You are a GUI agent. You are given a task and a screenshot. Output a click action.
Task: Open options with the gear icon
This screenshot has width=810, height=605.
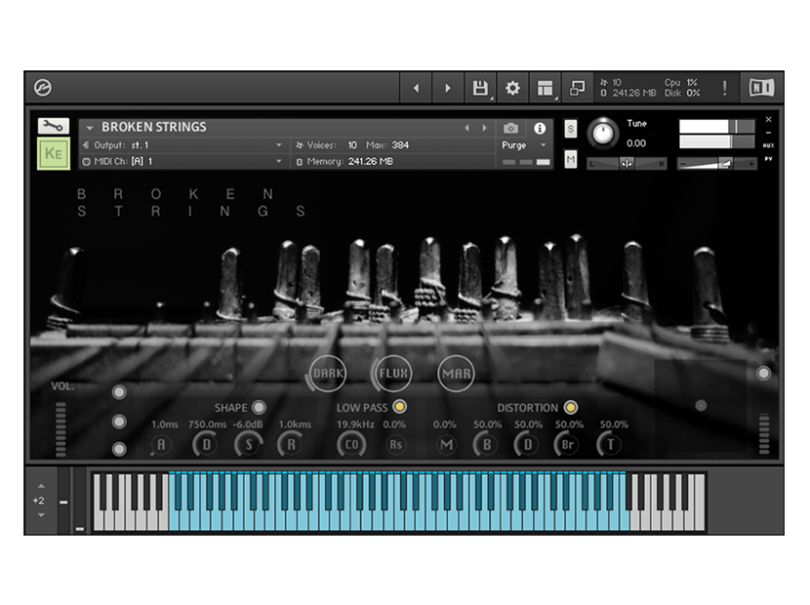point(512,89)
